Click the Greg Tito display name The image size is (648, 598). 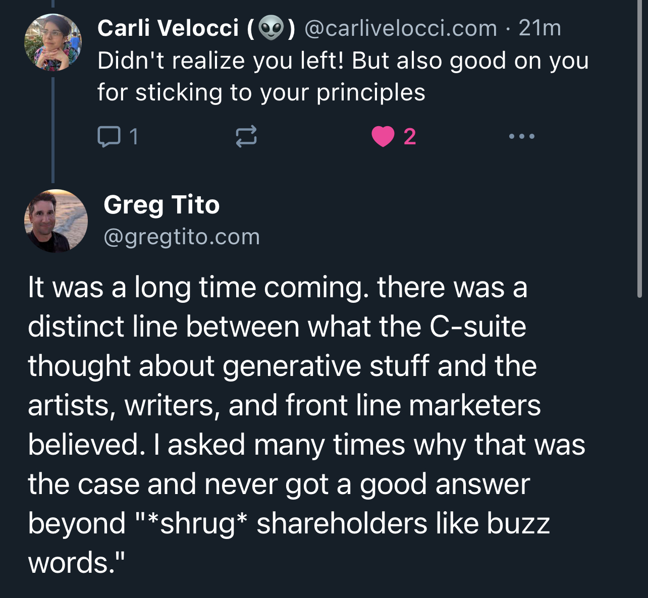[161, 205]
